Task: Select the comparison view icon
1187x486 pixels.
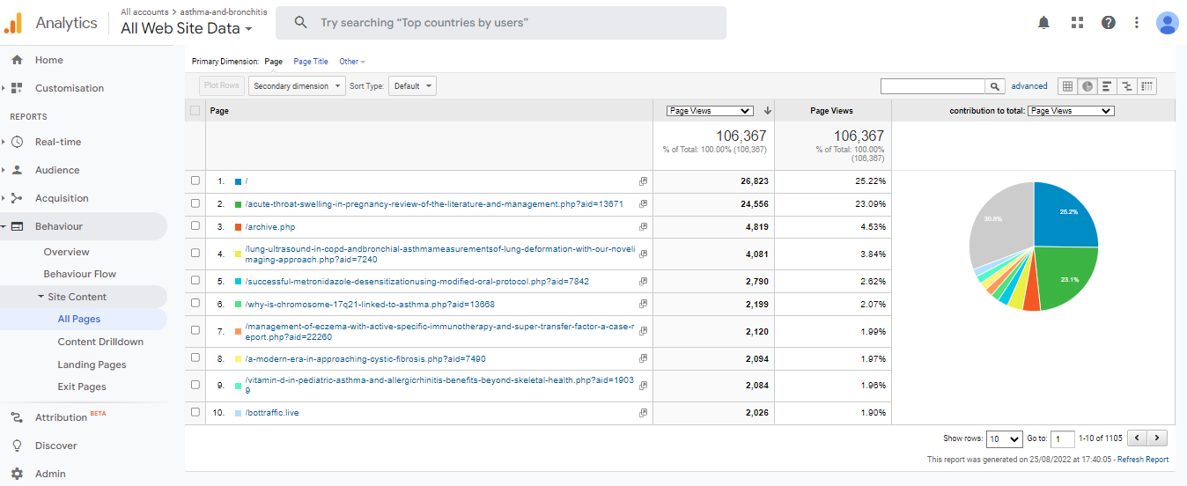Action: [x=1126, y=86]
